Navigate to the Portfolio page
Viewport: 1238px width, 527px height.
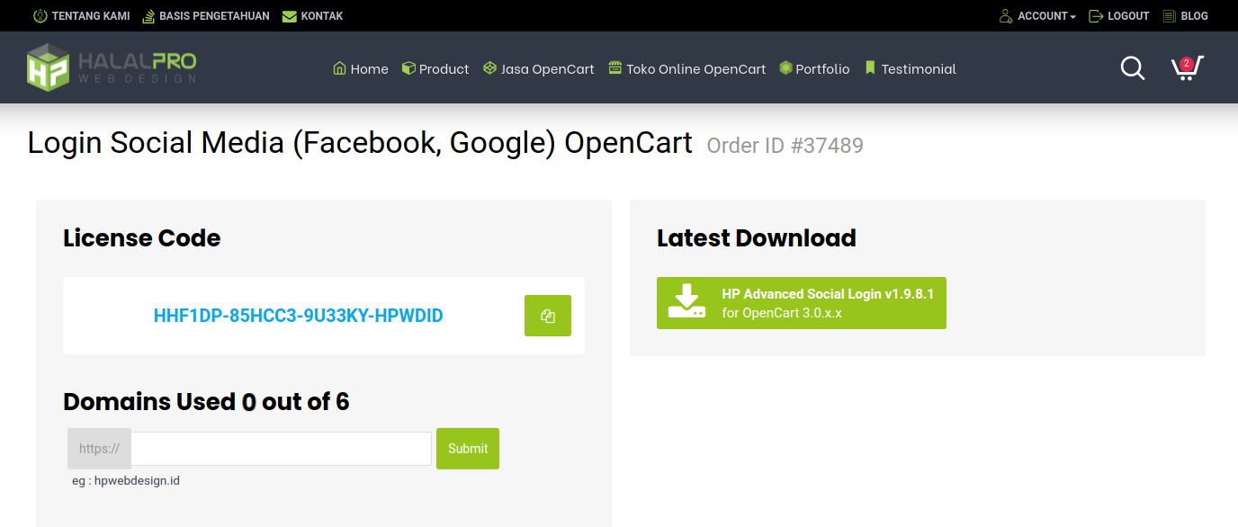[x=814, y=69]
